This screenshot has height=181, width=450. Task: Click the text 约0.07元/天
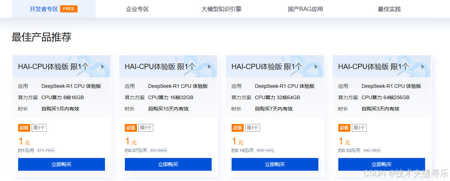pyautogui.click(x=136, y=151)
